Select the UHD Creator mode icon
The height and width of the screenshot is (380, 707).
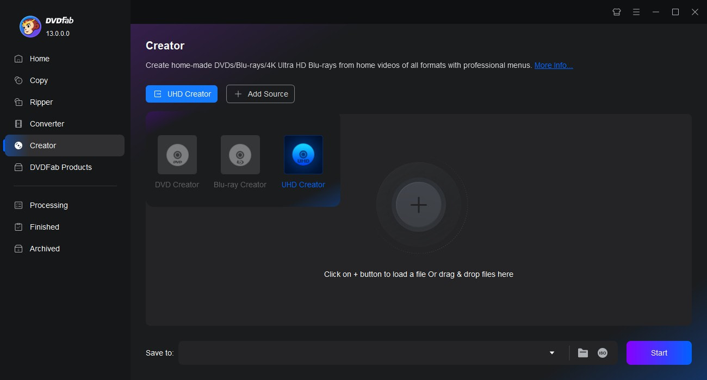(303, 155)
